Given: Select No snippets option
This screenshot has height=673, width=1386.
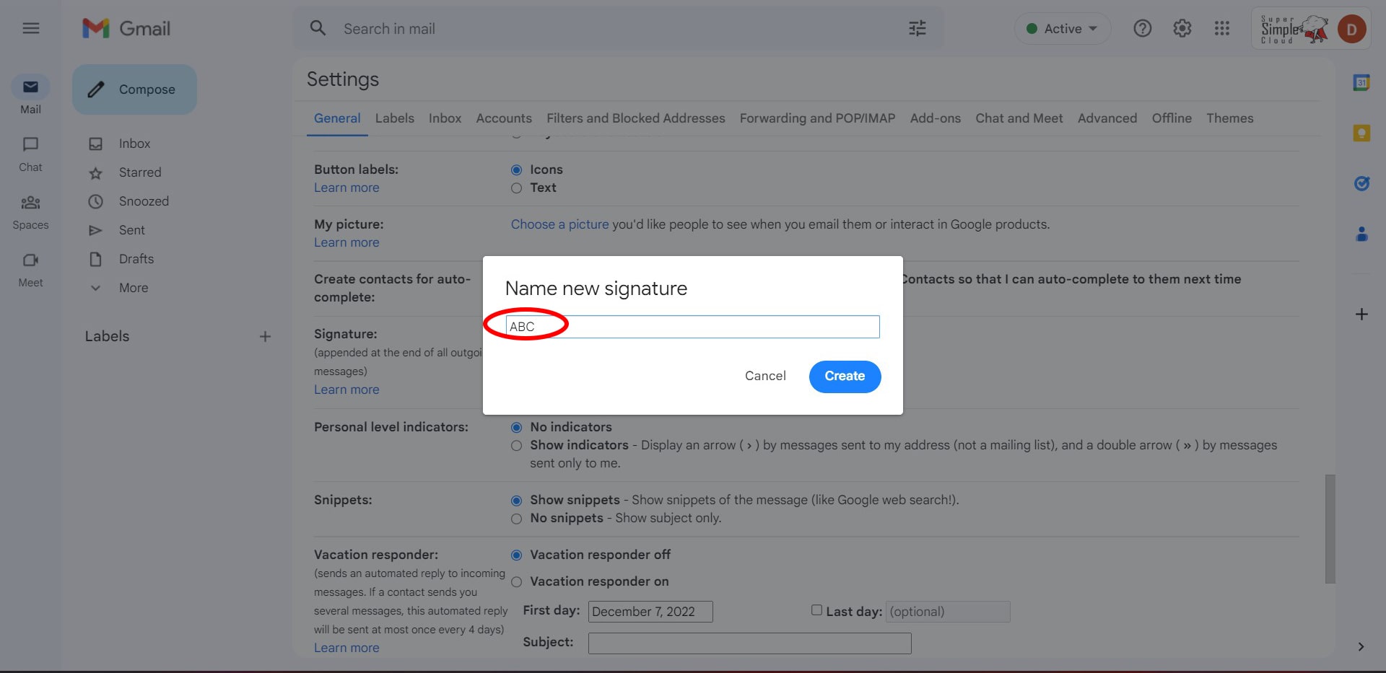Looking at the screenshot, I should [516, 519].
